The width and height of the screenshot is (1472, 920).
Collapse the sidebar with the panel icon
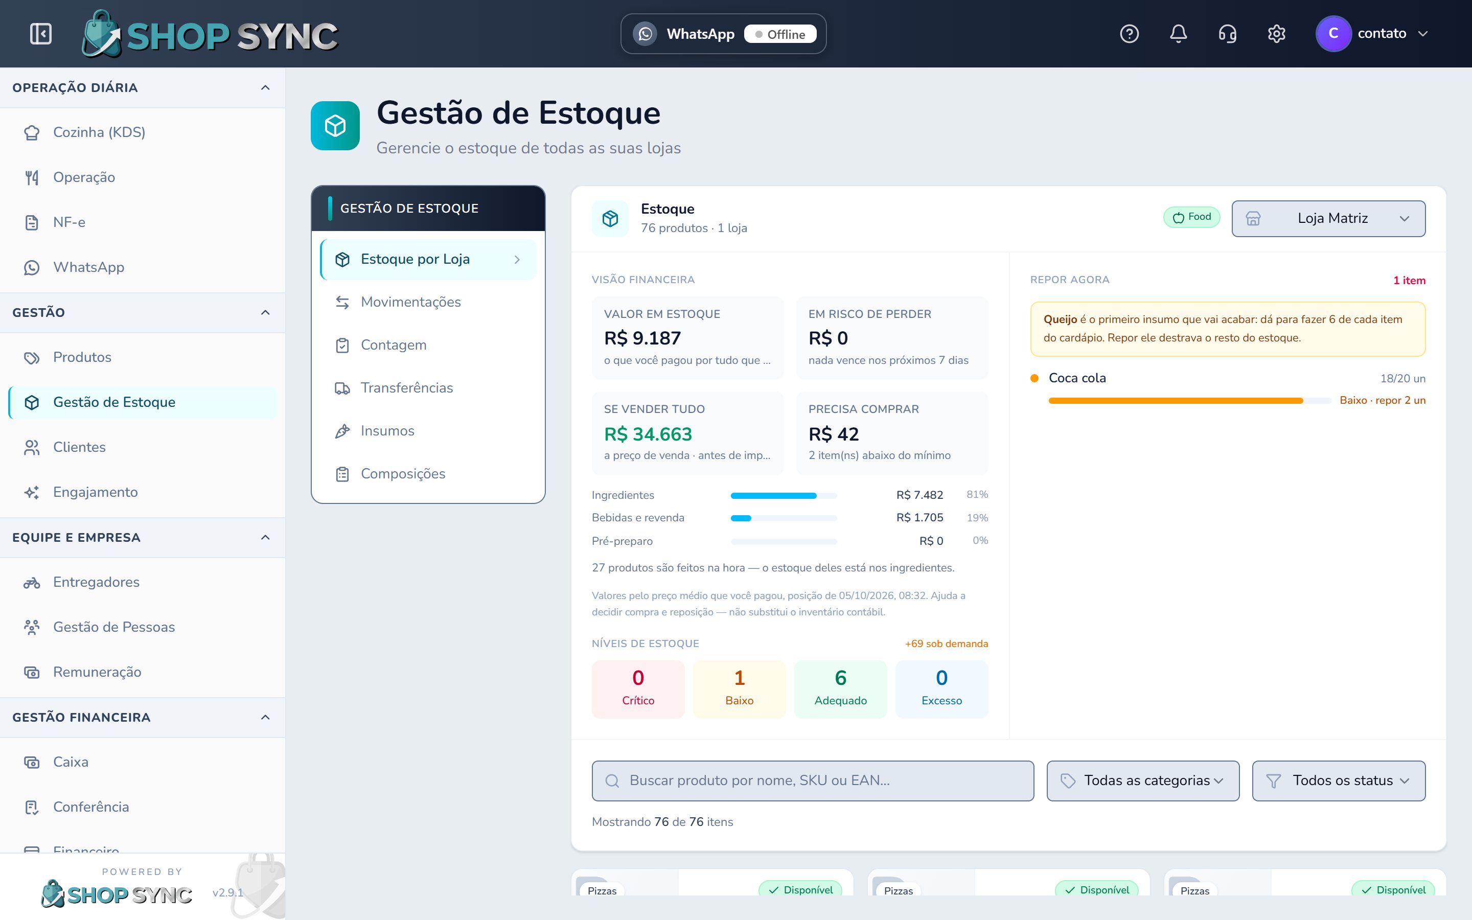(x=41, y=33)
